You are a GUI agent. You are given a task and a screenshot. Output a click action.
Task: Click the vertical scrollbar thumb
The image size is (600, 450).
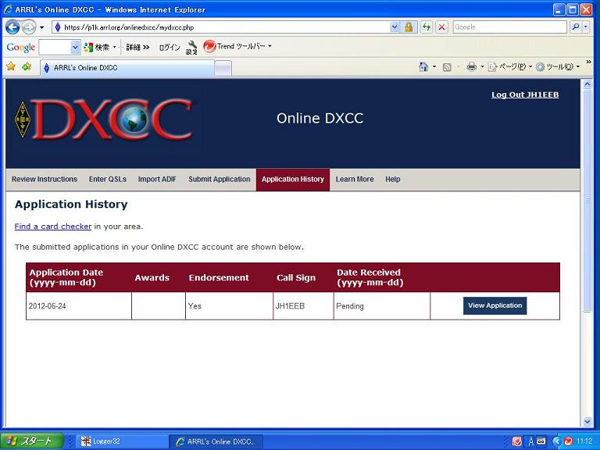pos(587,201)
